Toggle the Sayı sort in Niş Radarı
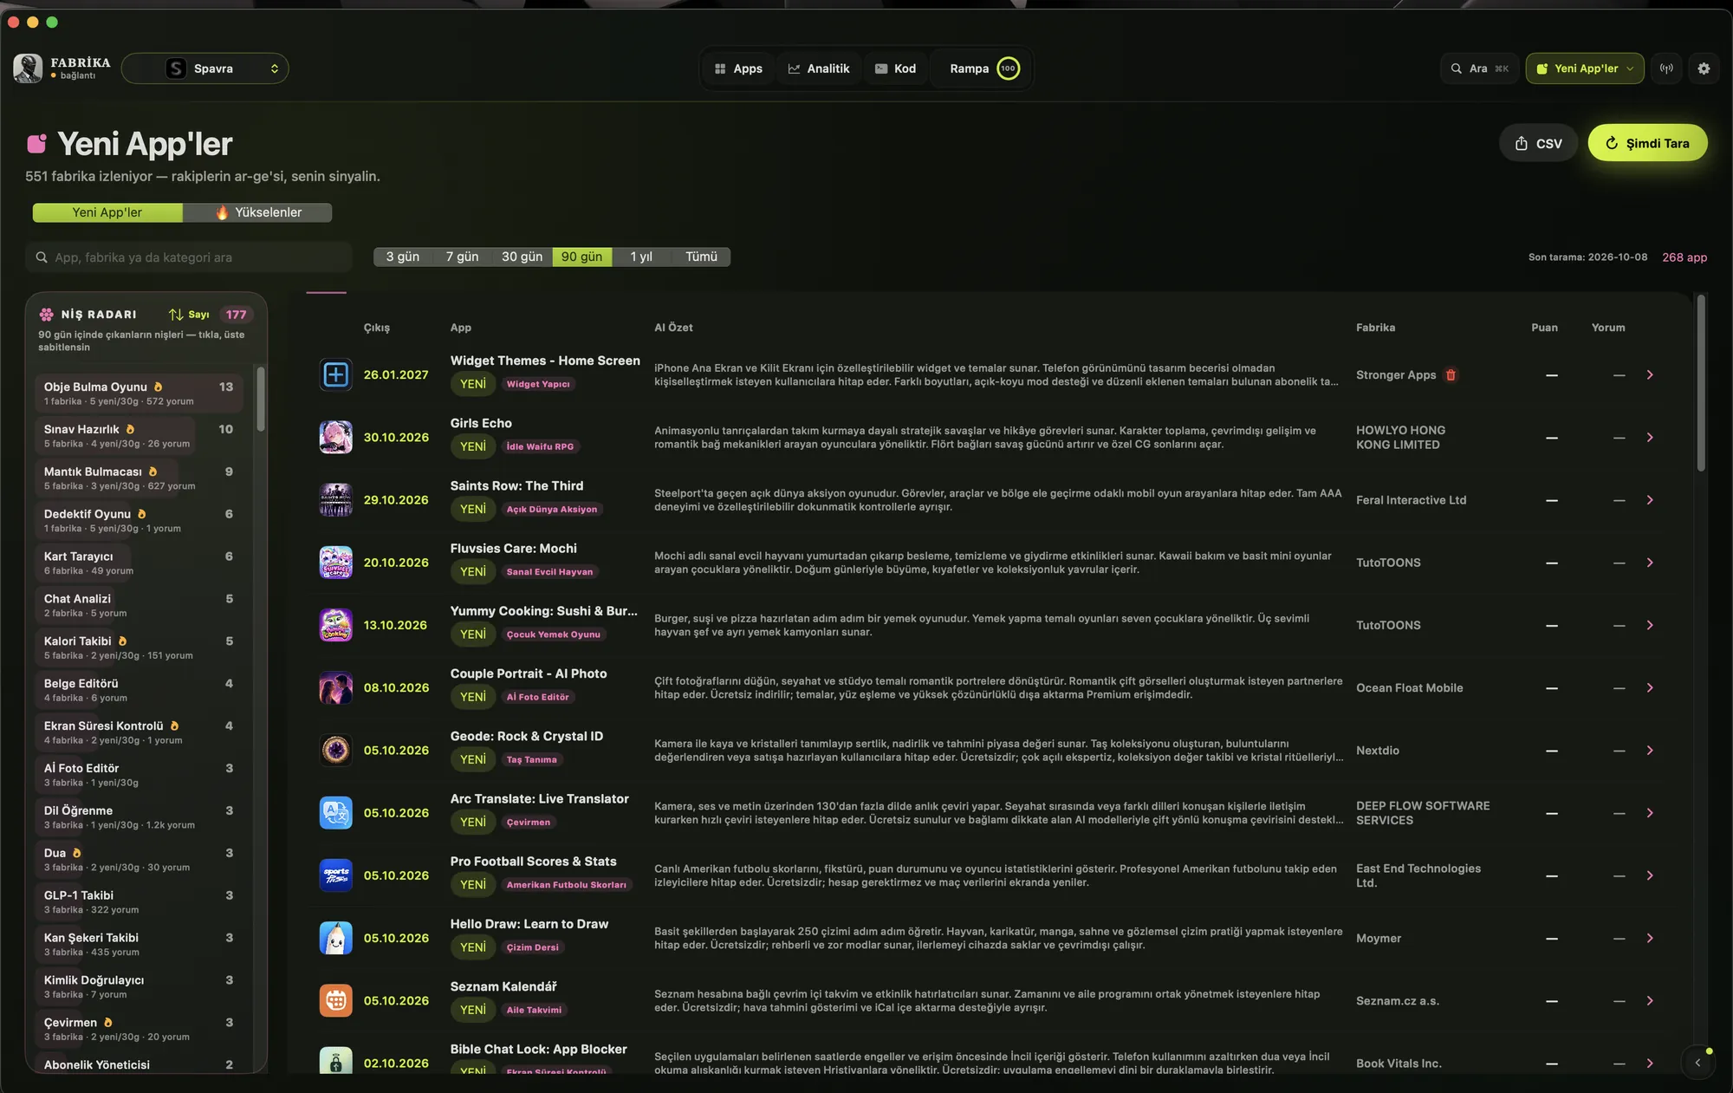This screenshot has width=1733, height=1093. pos(190,315)
